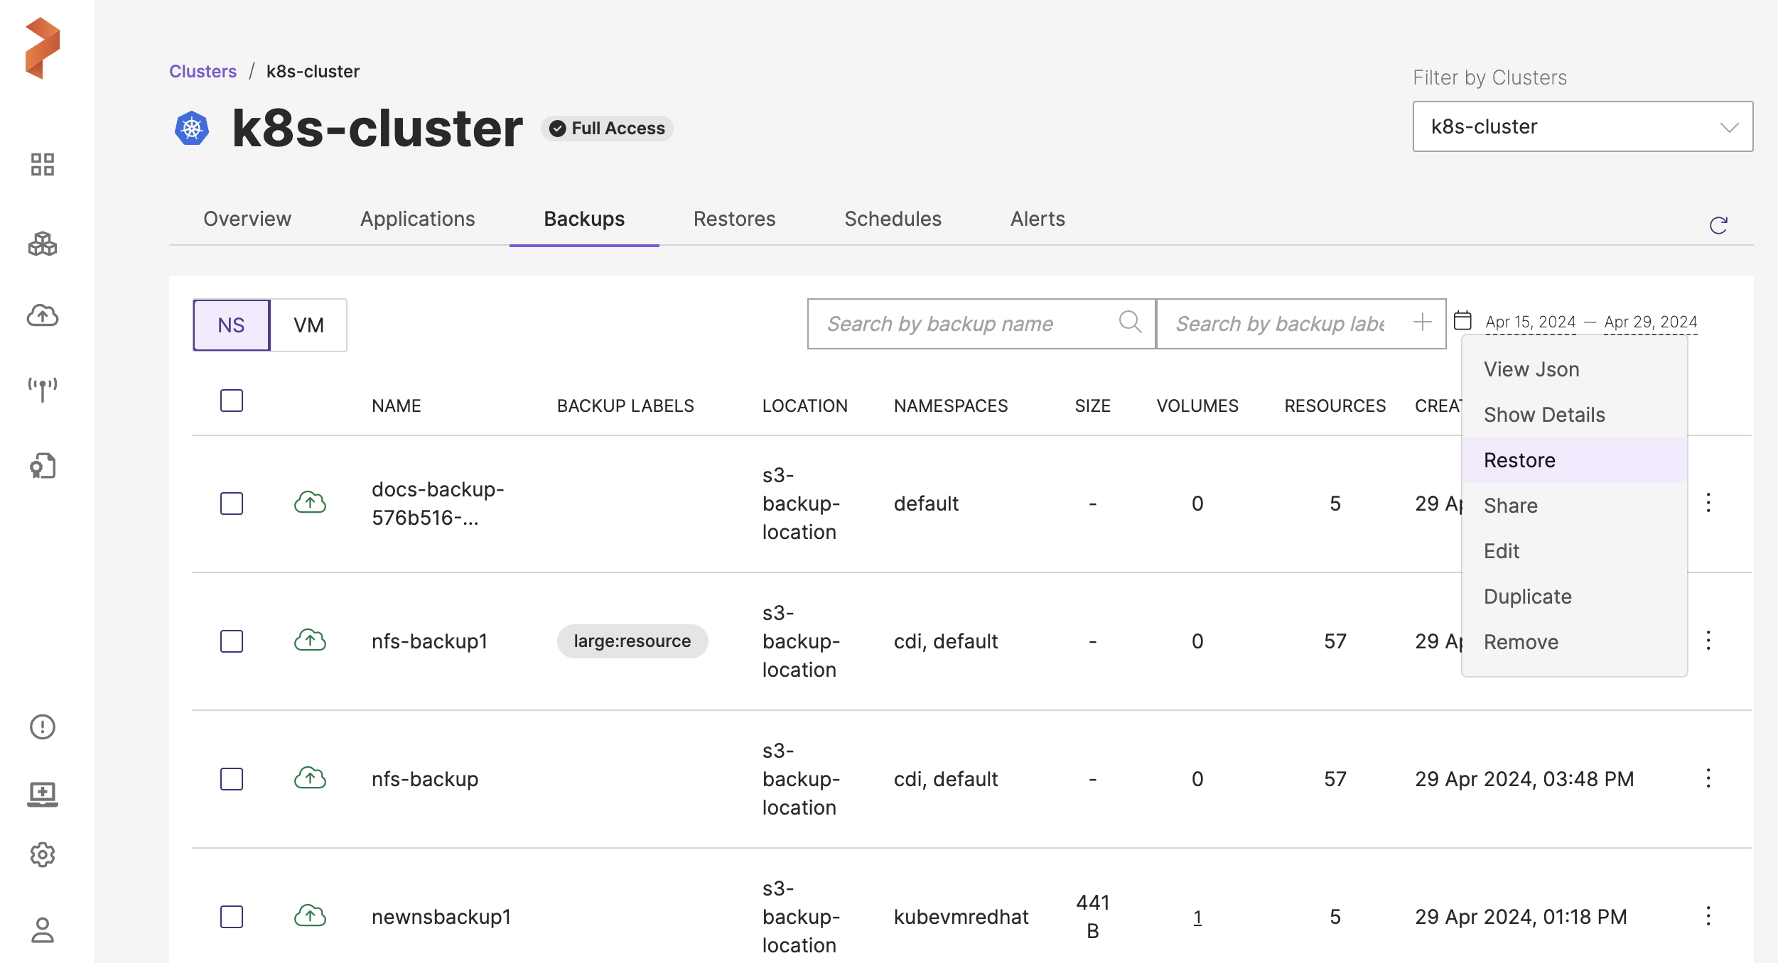Screen dimensions: 1778x963
Task: Open the three-dot menu for nfs-backup
Action: (1708, 778)
